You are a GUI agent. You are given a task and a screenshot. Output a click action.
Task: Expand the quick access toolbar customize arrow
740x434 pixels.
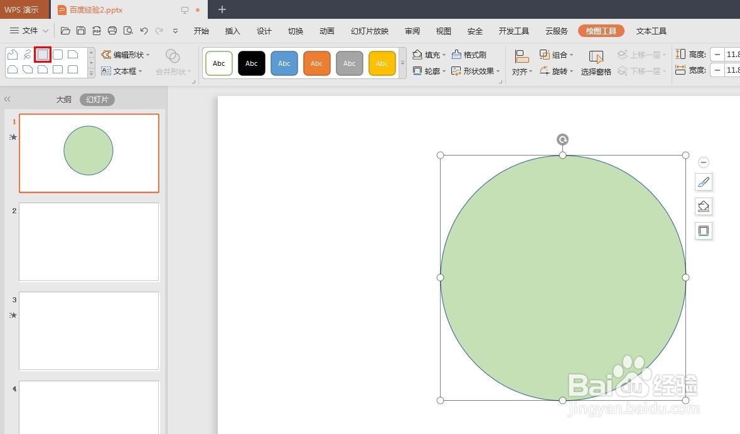tap(175, 31)
